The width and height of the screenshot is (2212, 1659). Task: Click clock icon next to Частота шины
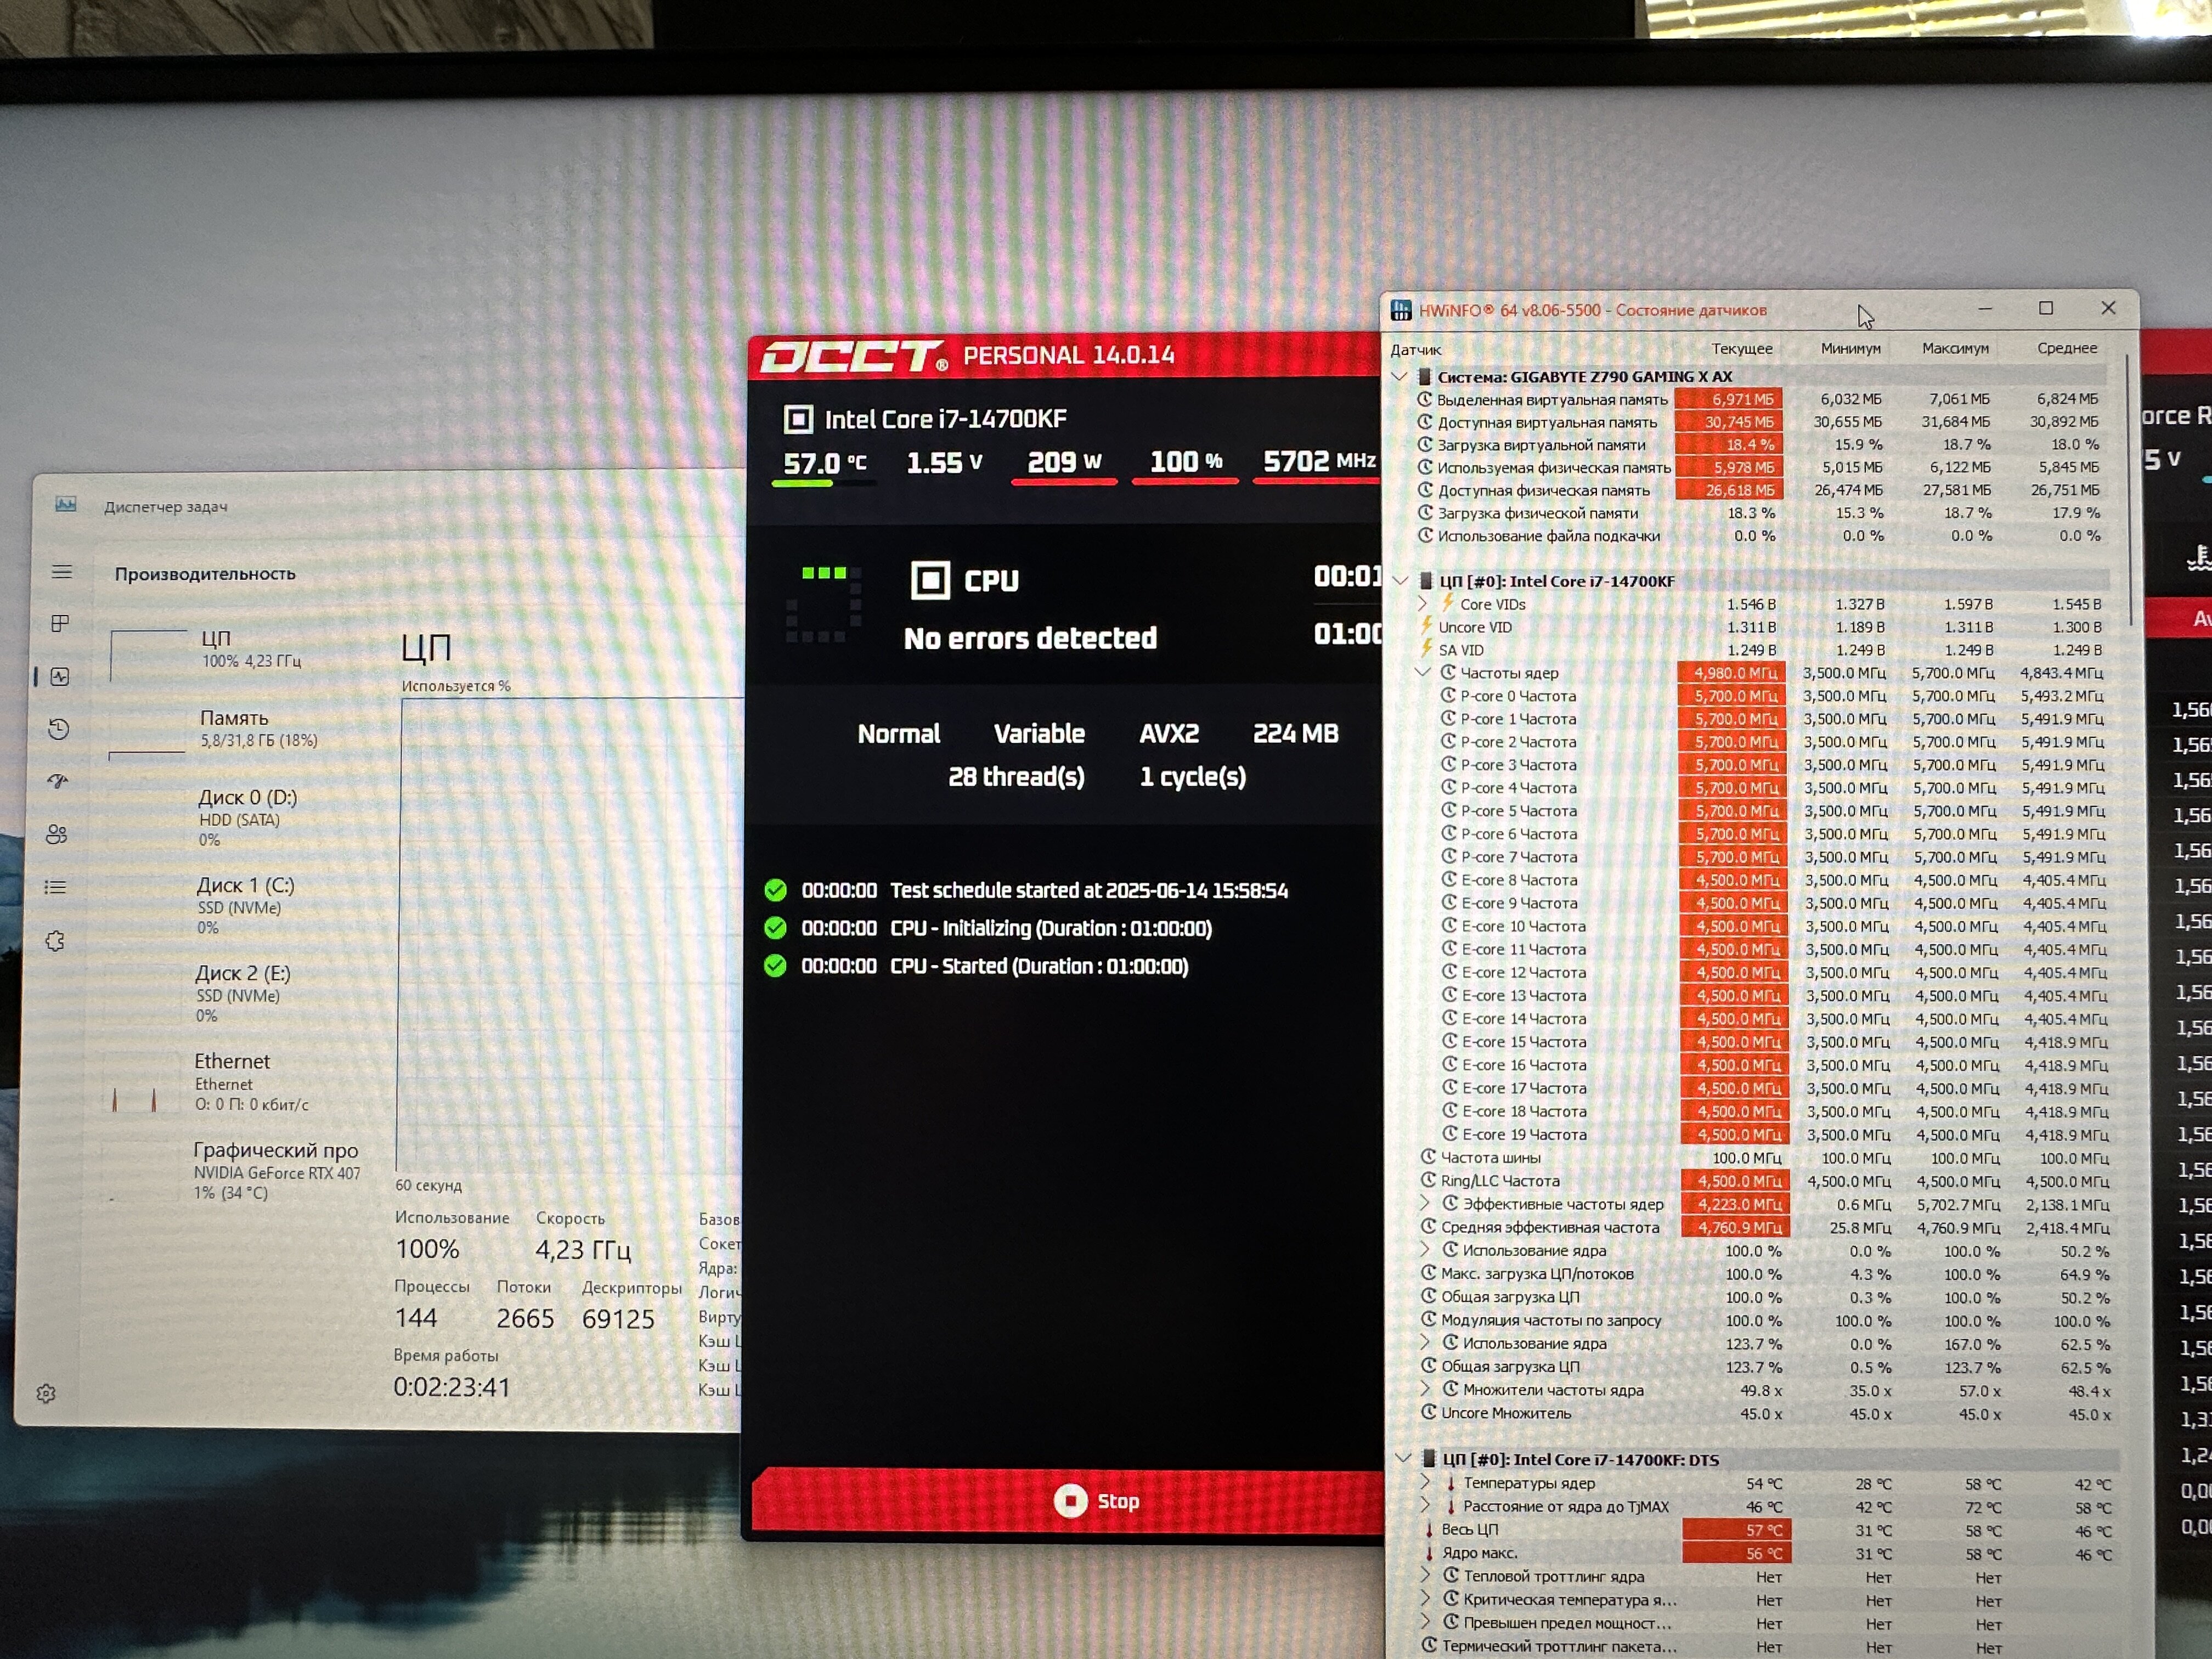(x=1429, y=1157)
